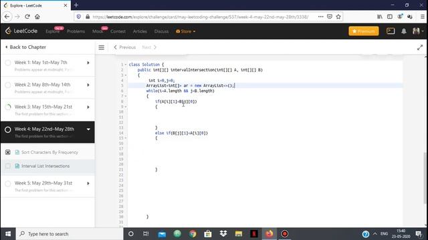Open Sort Characters By Frequency problem

[x=49, y=153]
